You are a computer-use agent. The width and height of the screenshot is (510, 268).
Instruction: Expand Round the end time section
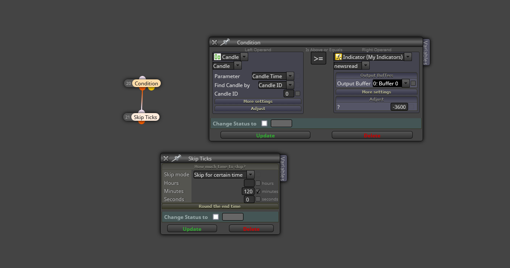220,206
